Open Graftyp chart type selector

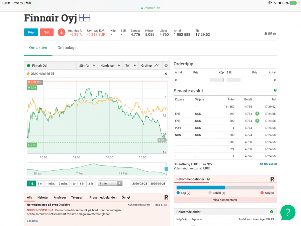pos(150,66)
